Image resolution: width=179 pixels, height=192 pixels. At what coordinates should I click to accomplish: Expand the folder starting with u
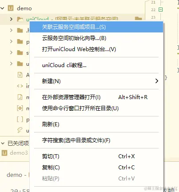[11, 64]
